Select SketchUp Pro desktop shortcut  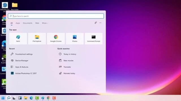(5, 7)
